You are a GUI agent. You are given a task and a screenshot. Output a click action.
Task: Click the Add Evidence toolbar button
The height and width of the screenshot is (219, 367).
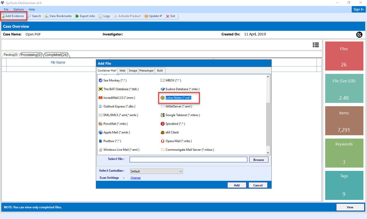13,16
